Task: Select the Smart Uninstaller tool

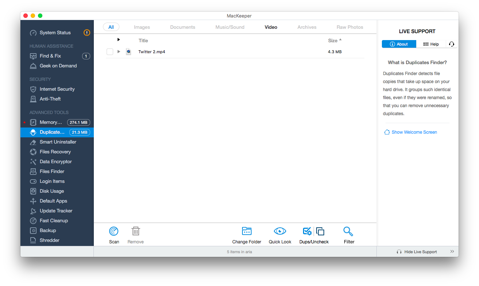Action: (58, 142)
